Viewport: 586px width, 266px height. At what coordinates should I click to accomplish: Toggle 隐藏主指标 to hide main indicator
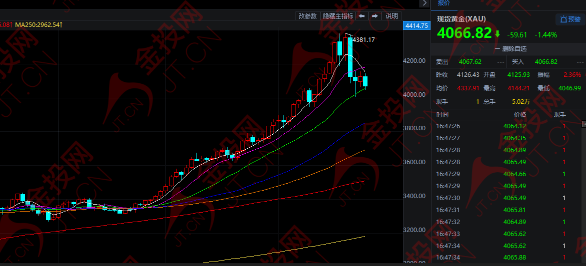(x=338, y=16)
